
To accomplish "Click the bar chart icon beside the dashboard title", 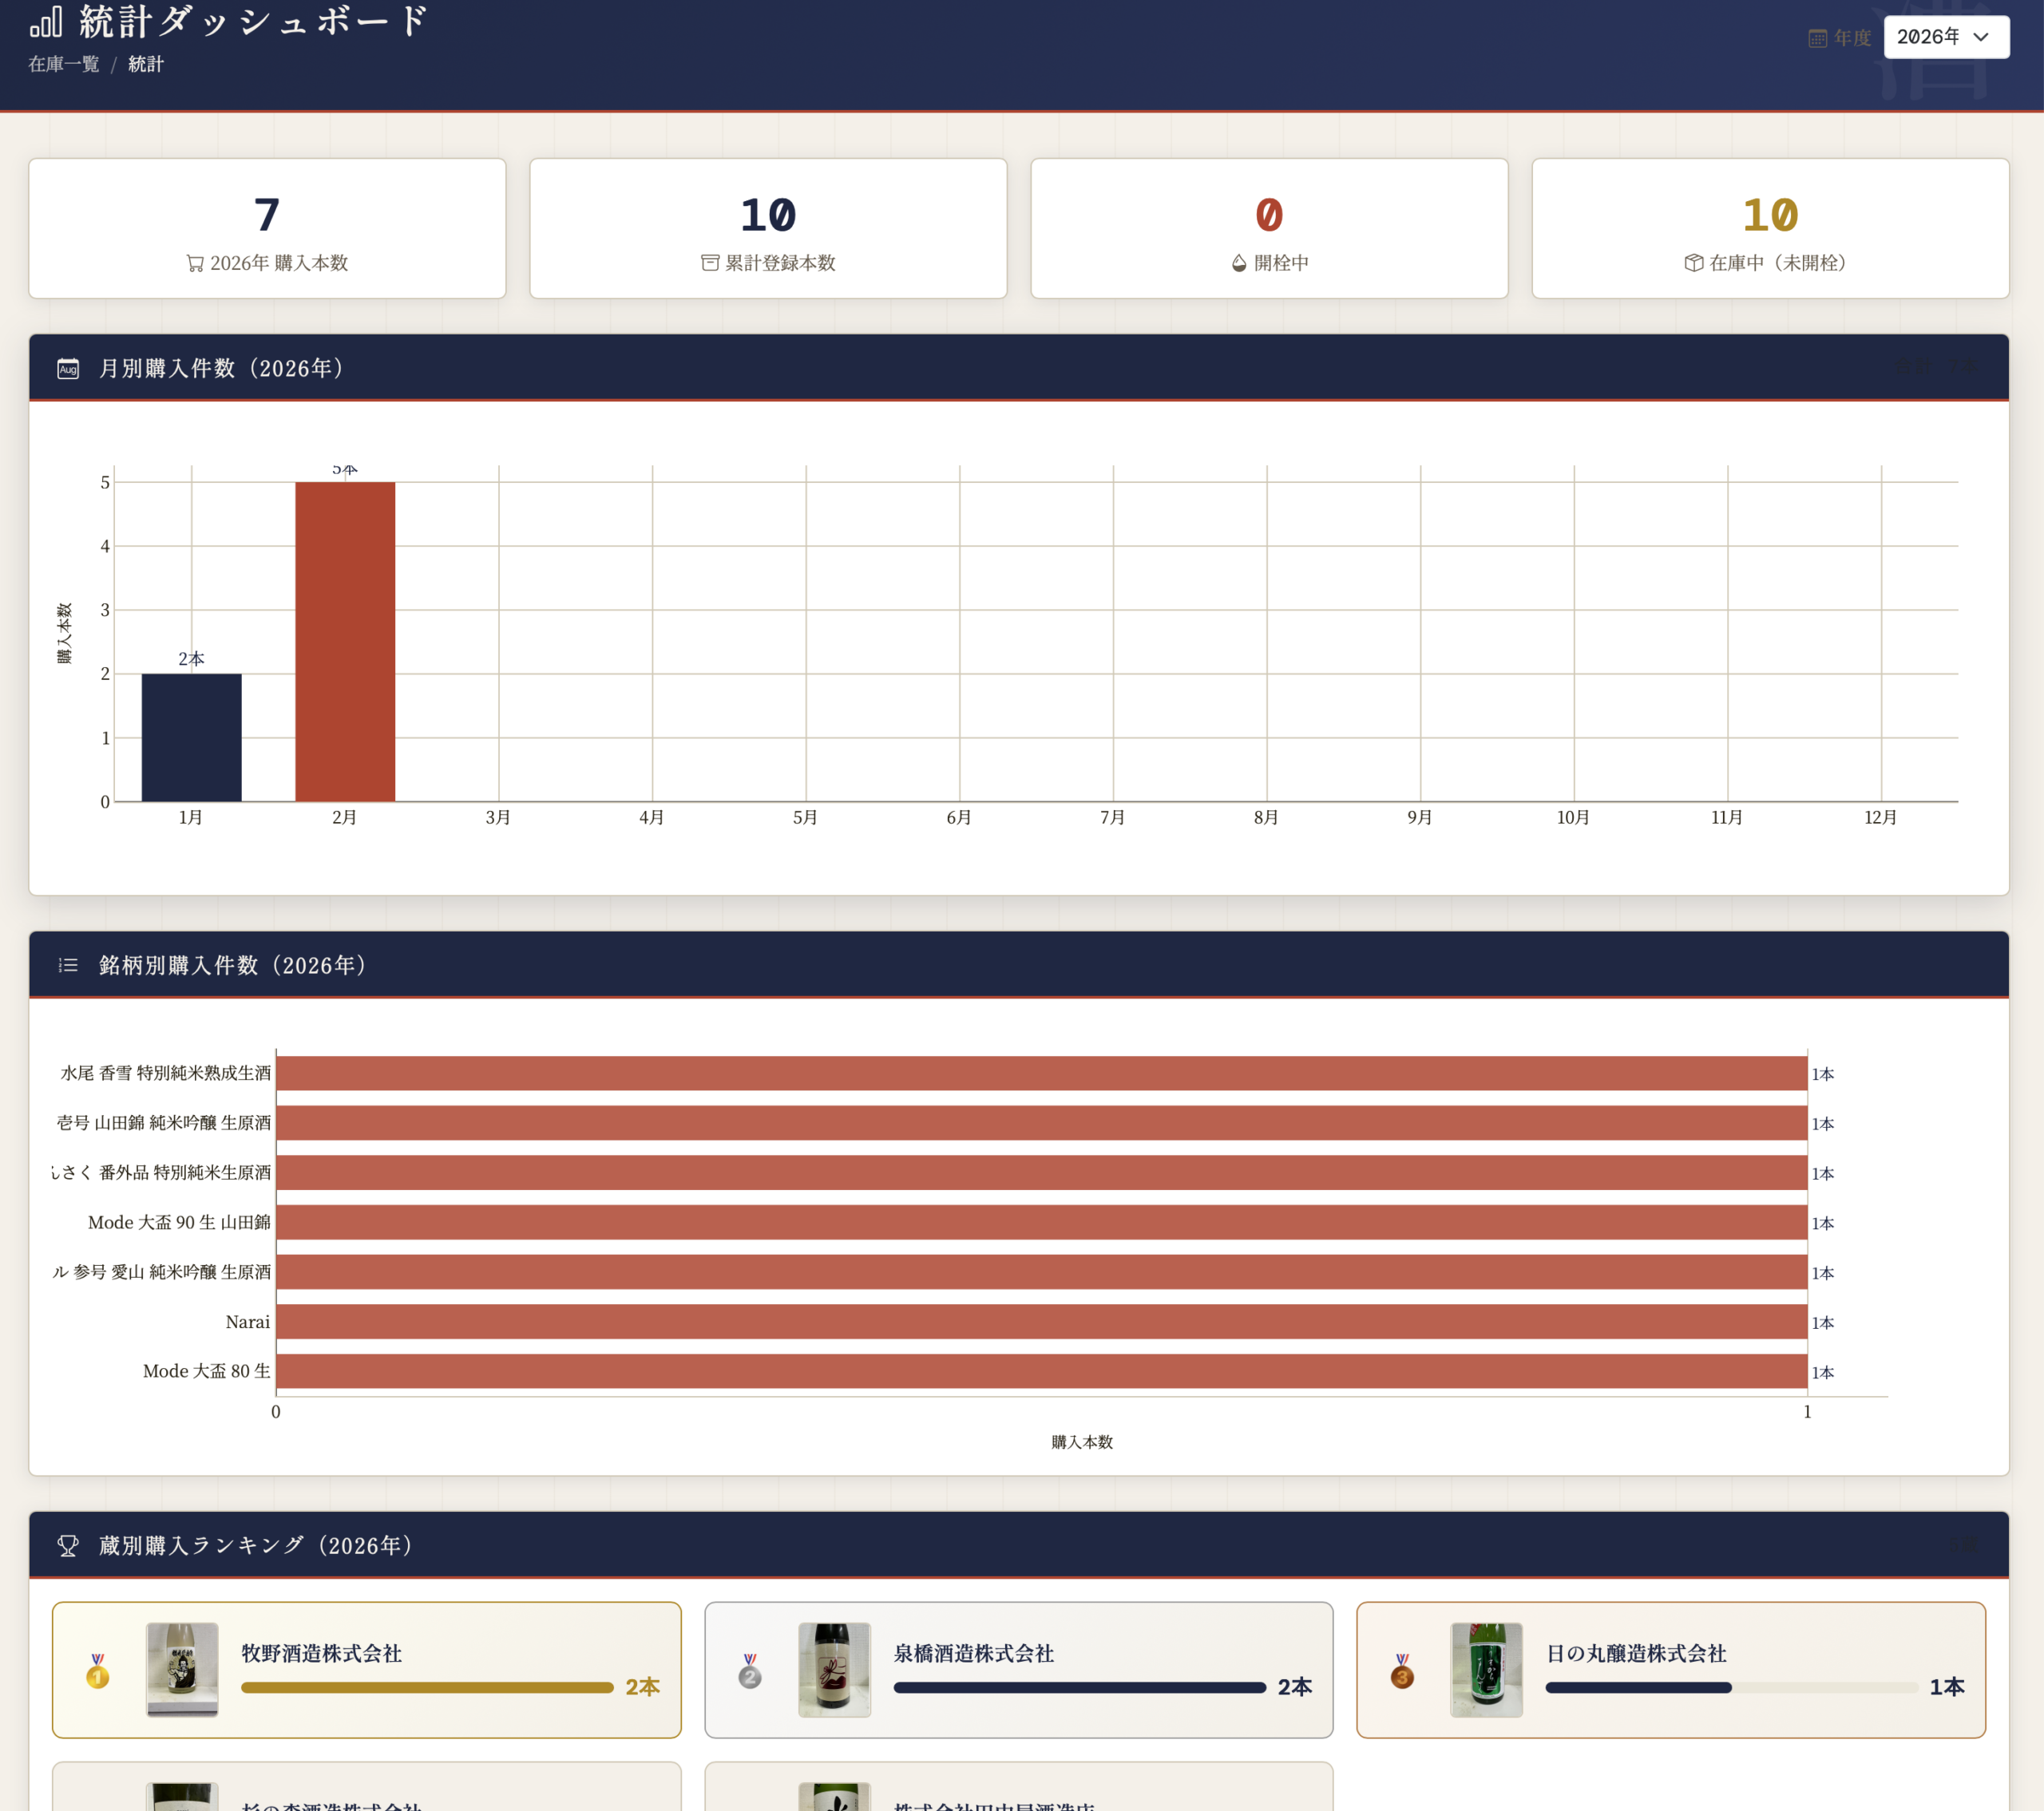I will pyautogui.click(x=46, y=21).
